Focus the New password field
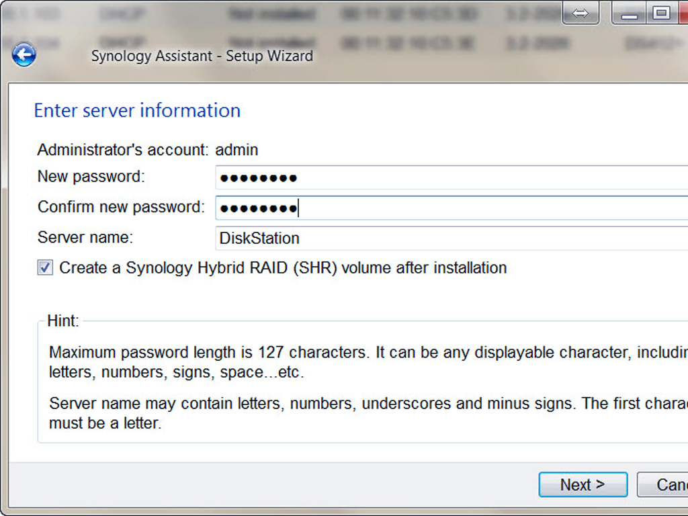Image resolution: width=688 pixels, height=516 pixels. (451, 177)
